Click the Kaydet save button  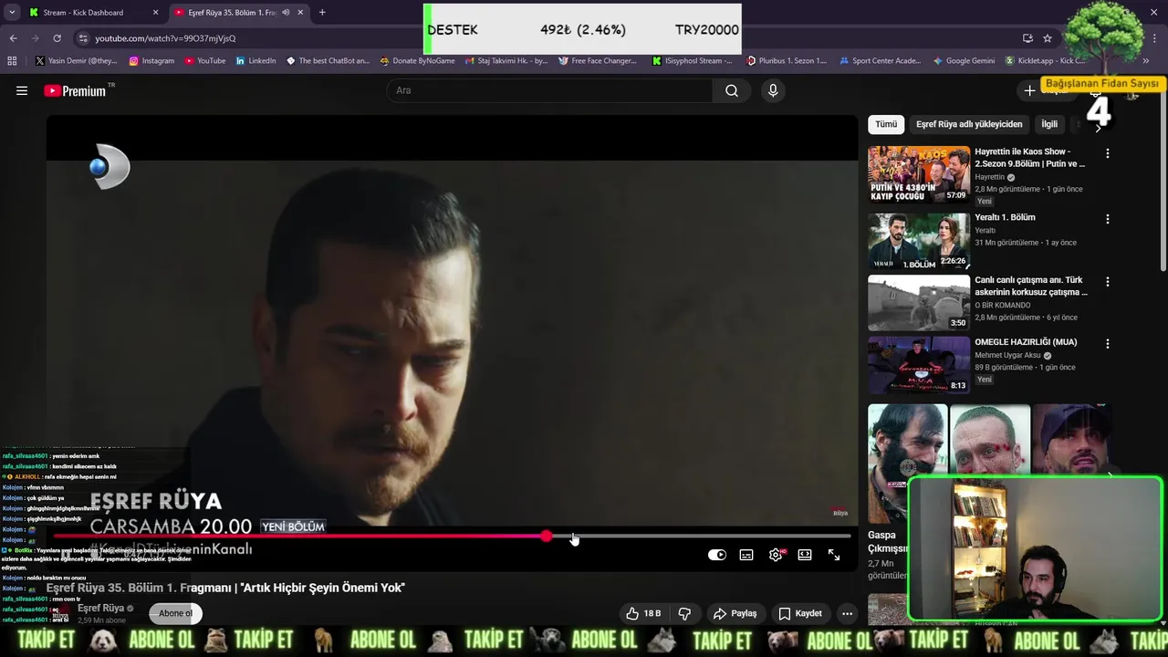coord(800,613)
